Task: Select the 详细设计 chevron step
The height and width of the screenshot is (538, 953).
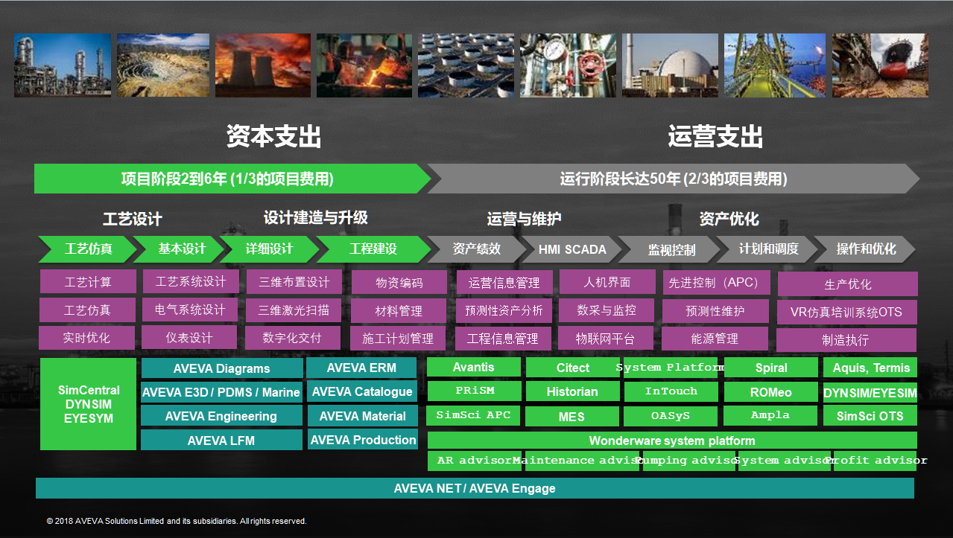Action: pyautogui.click(x=270, y=249)
